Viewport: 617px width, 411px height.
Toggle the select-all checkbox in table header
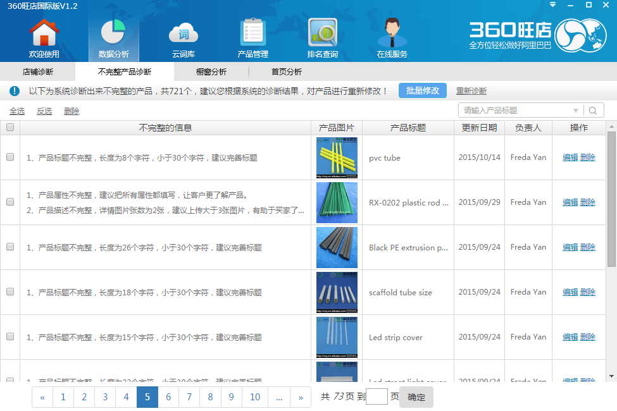click(10, 128)
